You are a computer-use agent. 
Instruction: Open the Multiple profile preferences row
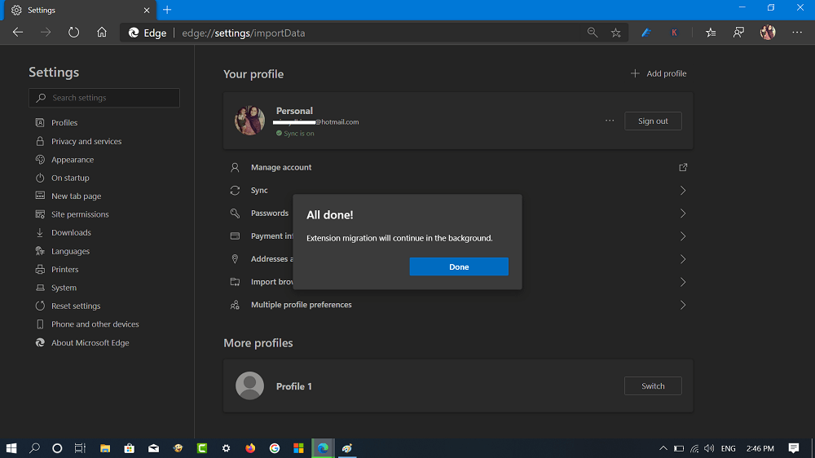(x=458, y=305)
